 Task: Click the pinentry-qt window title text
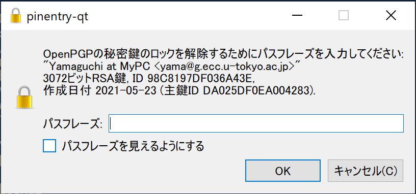tap(57, 17)
